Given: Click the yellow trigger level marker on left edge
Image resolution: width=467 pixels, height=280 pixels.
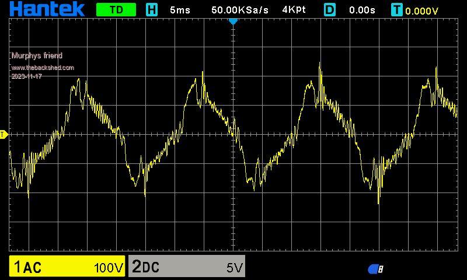Looking at the screenshot, I should click(4, 135).
